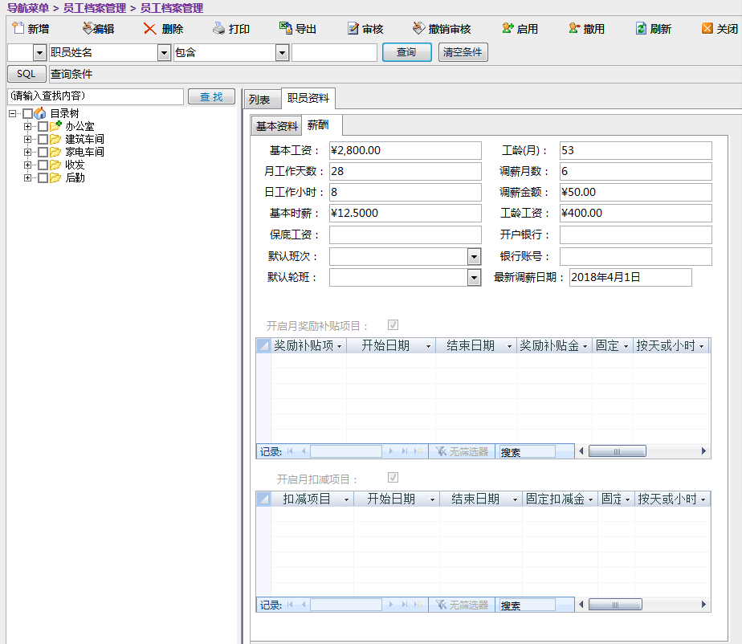Click the 撤用 (disable) icon
Screen dimensions: 742x644
click(x=574, y=28)
